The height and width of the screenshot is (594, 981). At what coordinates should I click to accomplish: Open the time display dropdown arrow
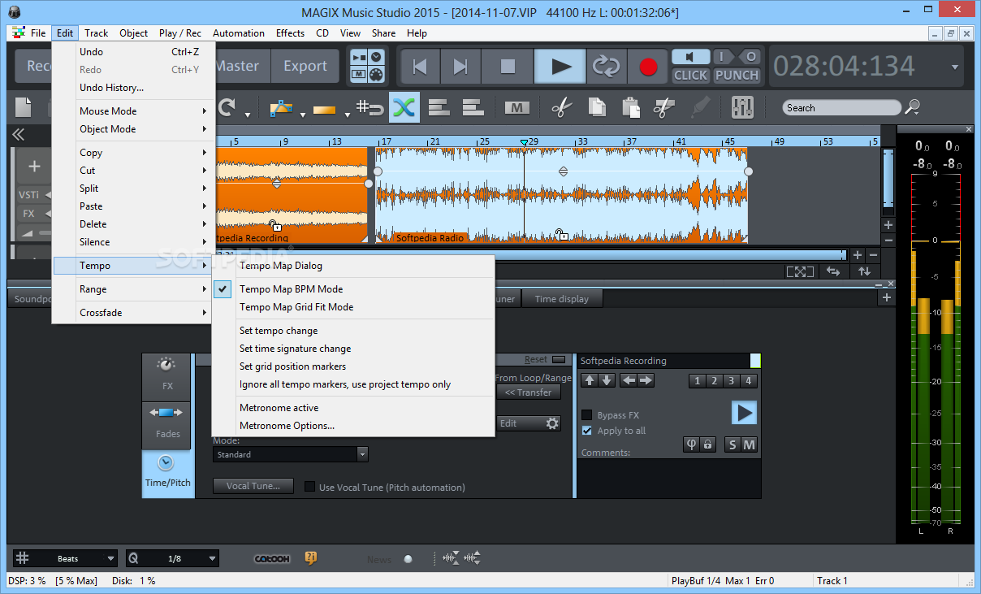point(955,68)
